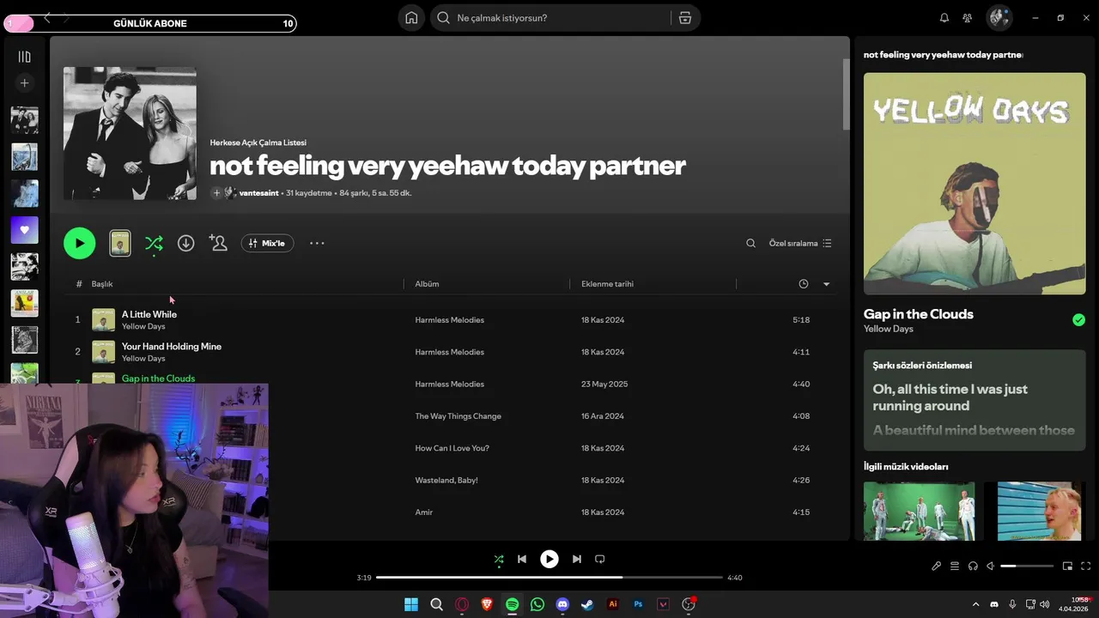Open the Browse icon in the search bar

pos(684,18)
